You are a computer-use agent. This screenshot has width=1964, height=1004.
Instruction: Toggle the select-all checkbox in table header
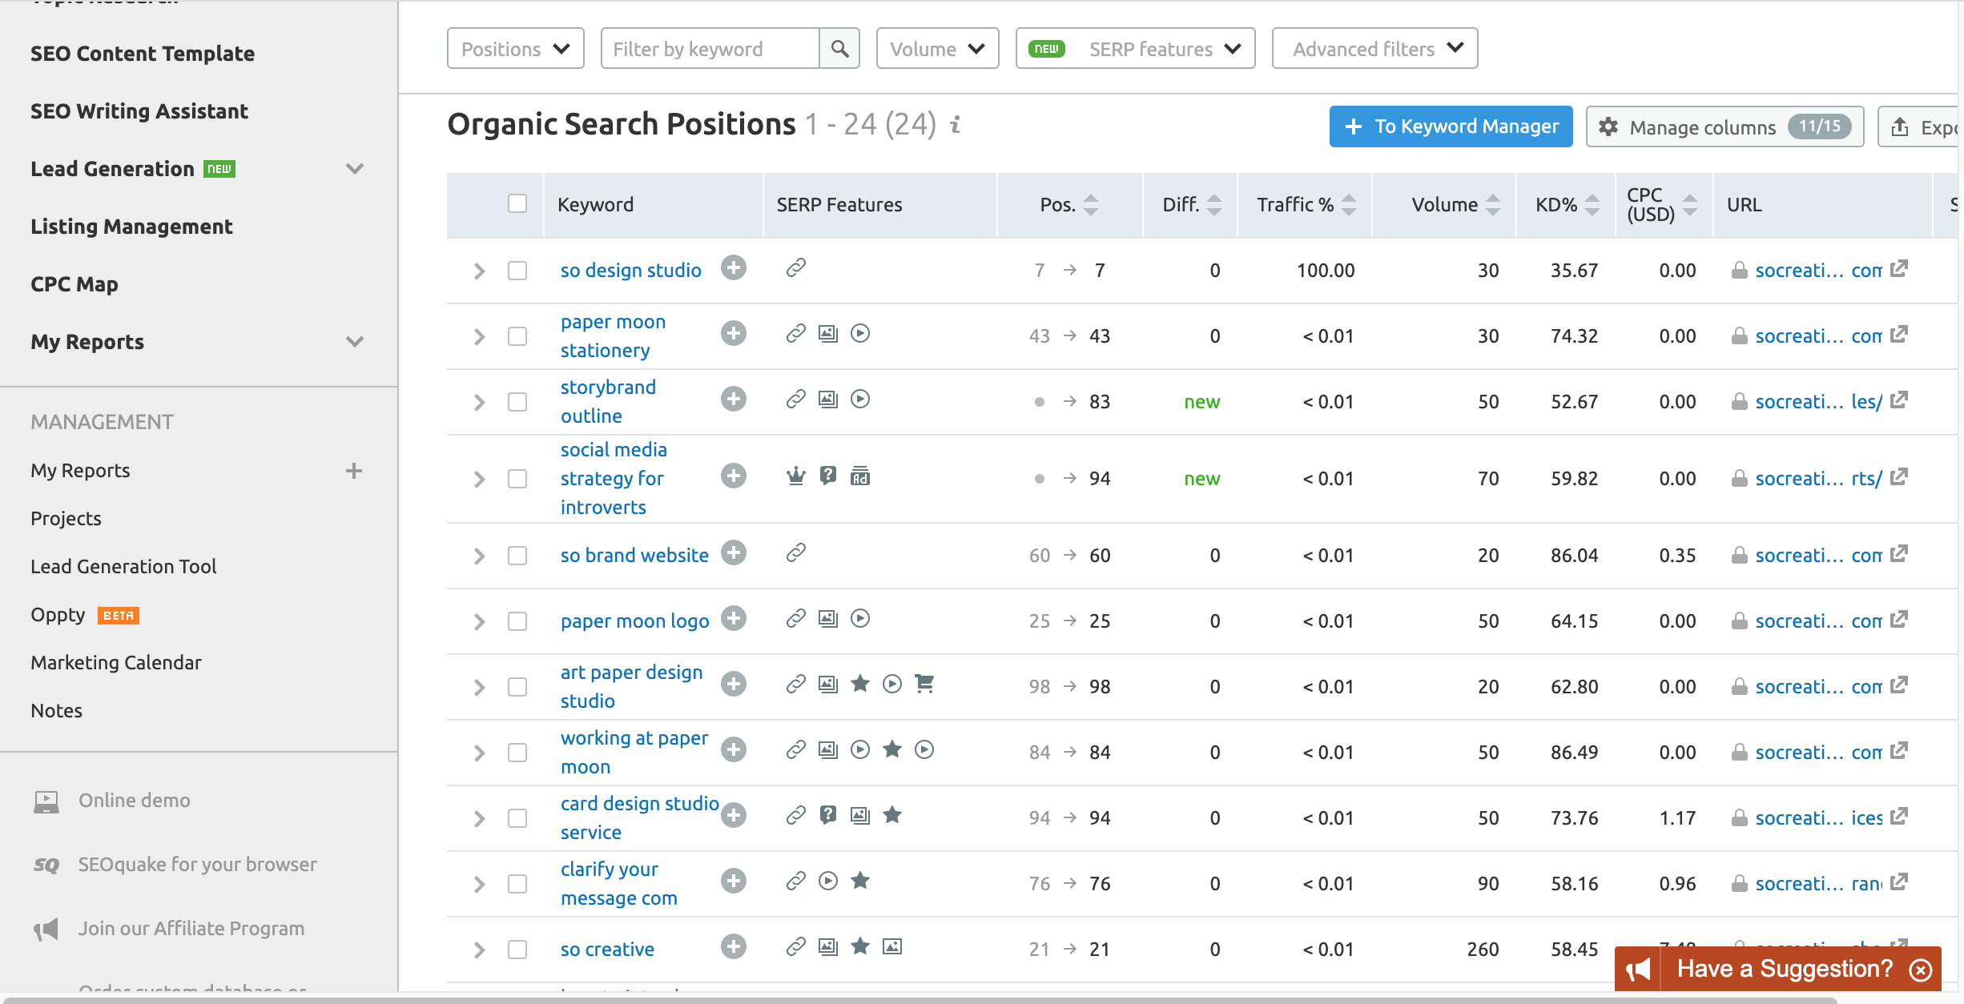[x=517, y=204]
